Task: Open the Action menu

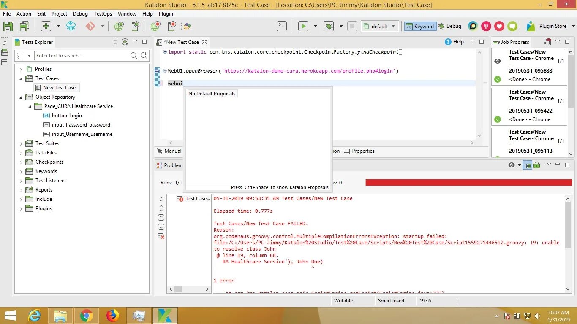Action: [x=24, y=13]
